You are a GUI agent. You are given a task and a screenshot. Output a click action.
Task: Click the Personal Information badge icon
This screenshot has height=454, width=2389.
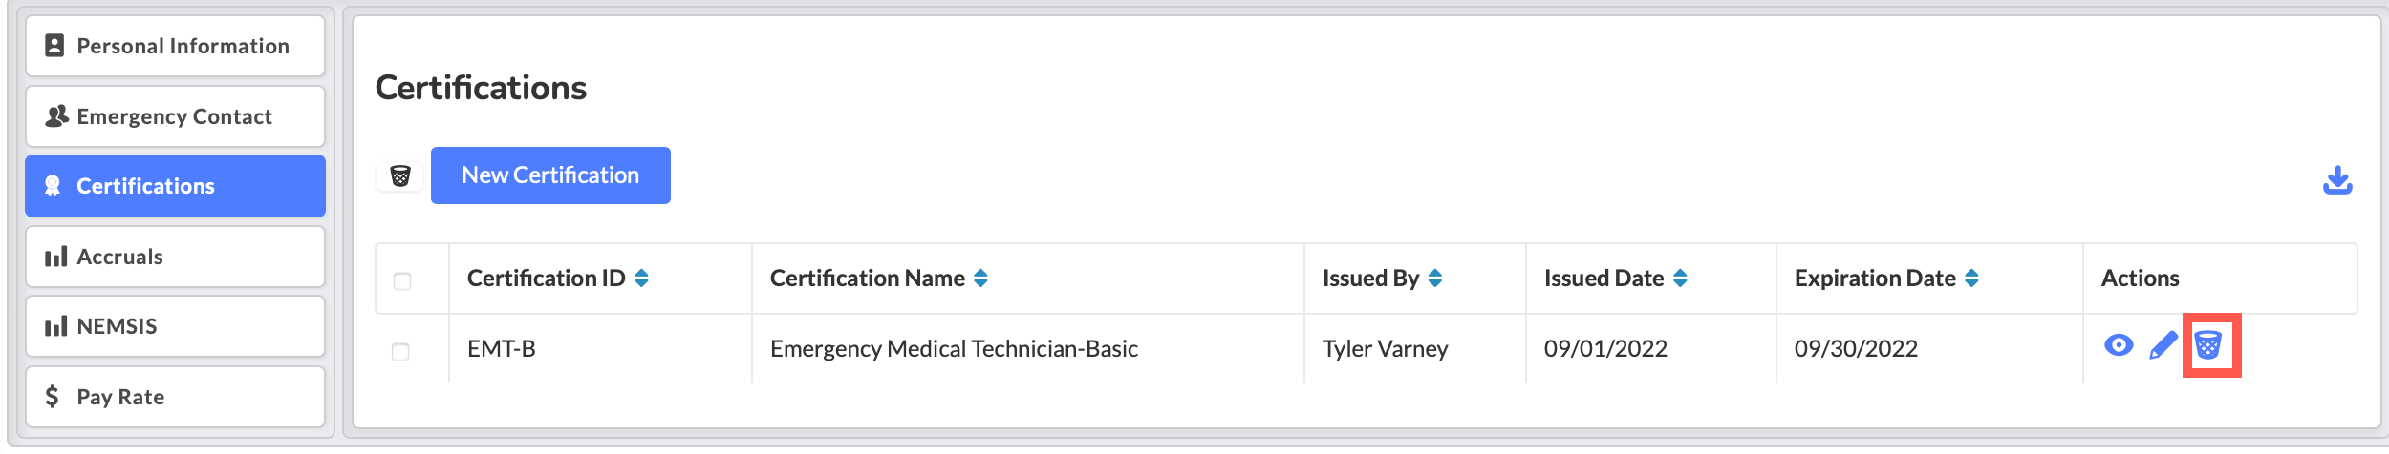(54, 46)
